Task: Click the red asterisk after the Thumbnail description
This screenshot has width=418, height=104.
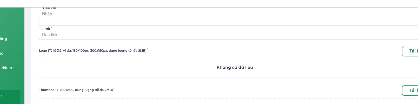Action: (114, 88)
